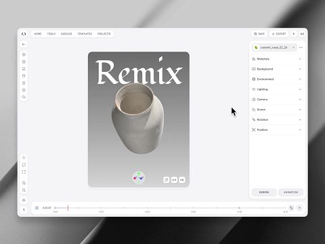Open the TOOLS menu item
This screenshot has width=325, height=244.
coord(51,34)
